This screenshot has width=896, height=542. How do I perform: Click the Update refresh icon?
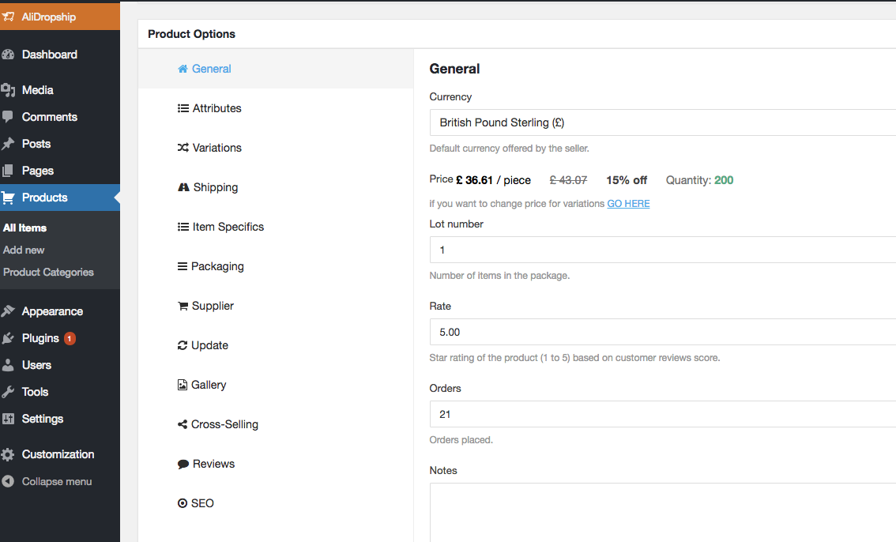tap(183, 345)
